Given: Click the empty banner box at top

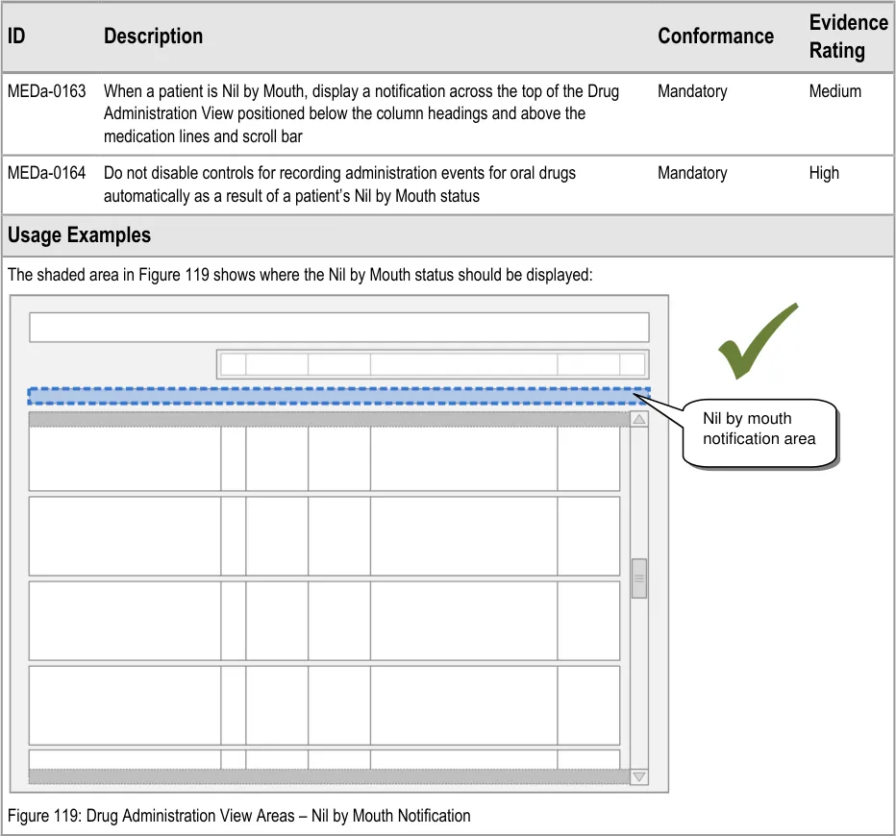Looking at the screenshot, I should pyautogui.click(x=338, y=327).
